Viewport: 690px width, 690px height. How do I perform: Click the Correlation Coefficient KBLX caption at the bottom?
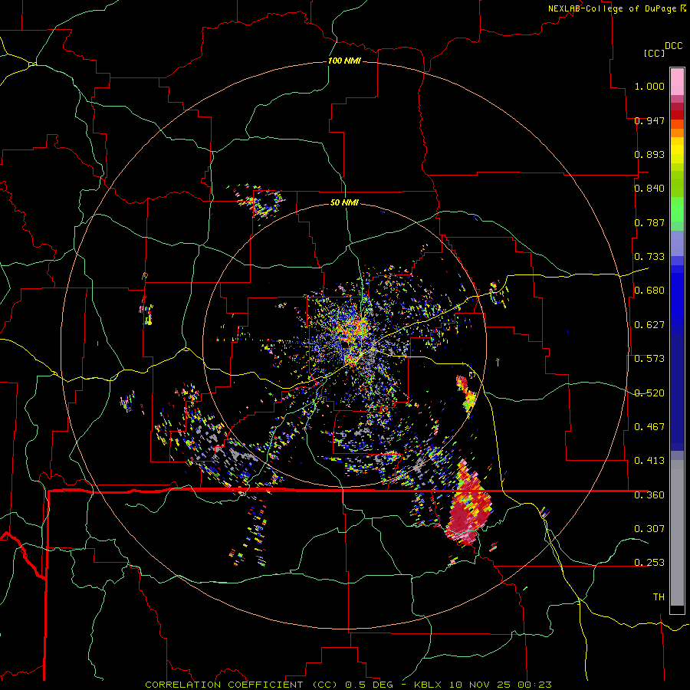click(348, 685)
